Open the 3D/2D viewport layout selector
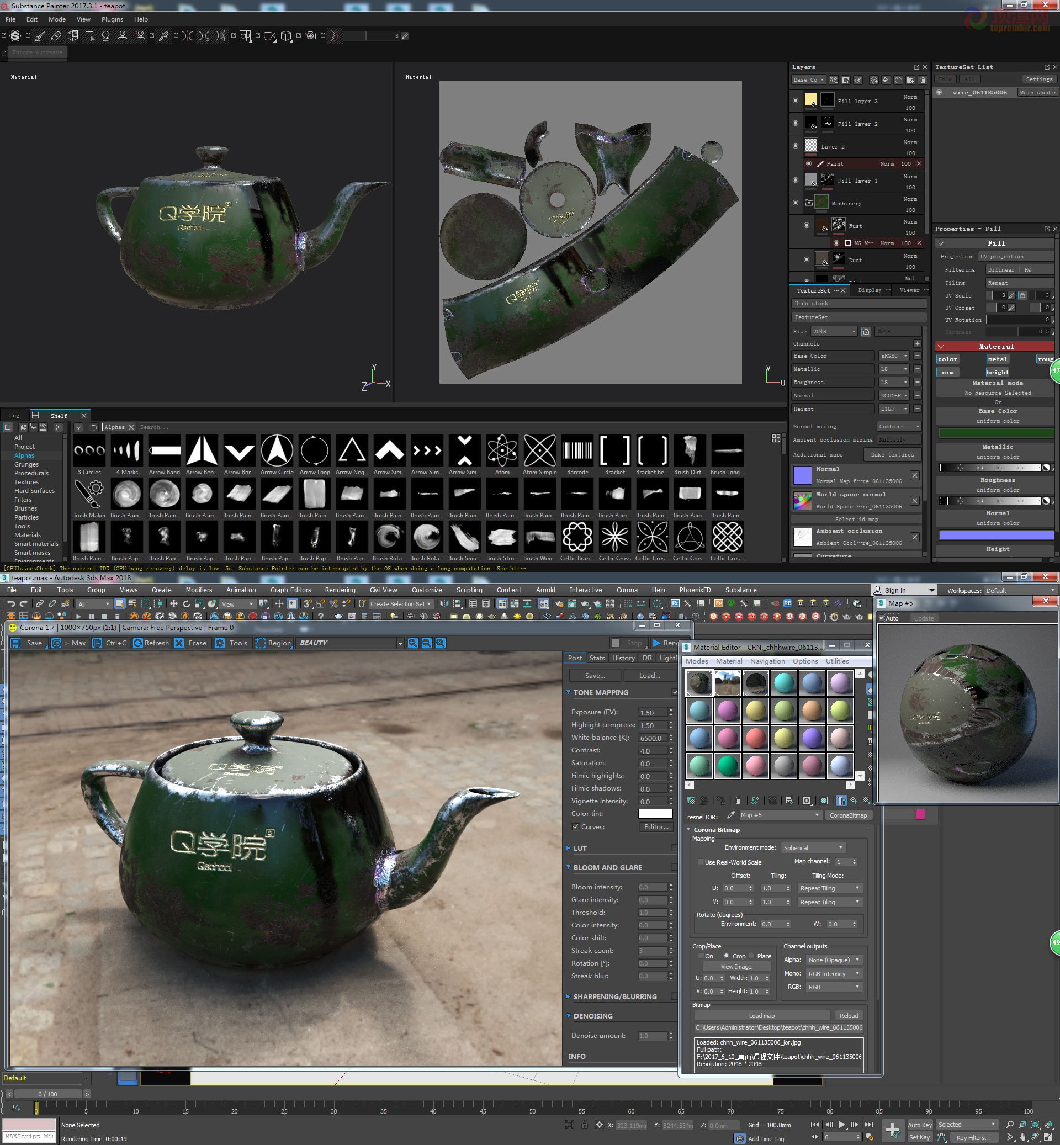1060x1145 pixels. click(246, 36)
